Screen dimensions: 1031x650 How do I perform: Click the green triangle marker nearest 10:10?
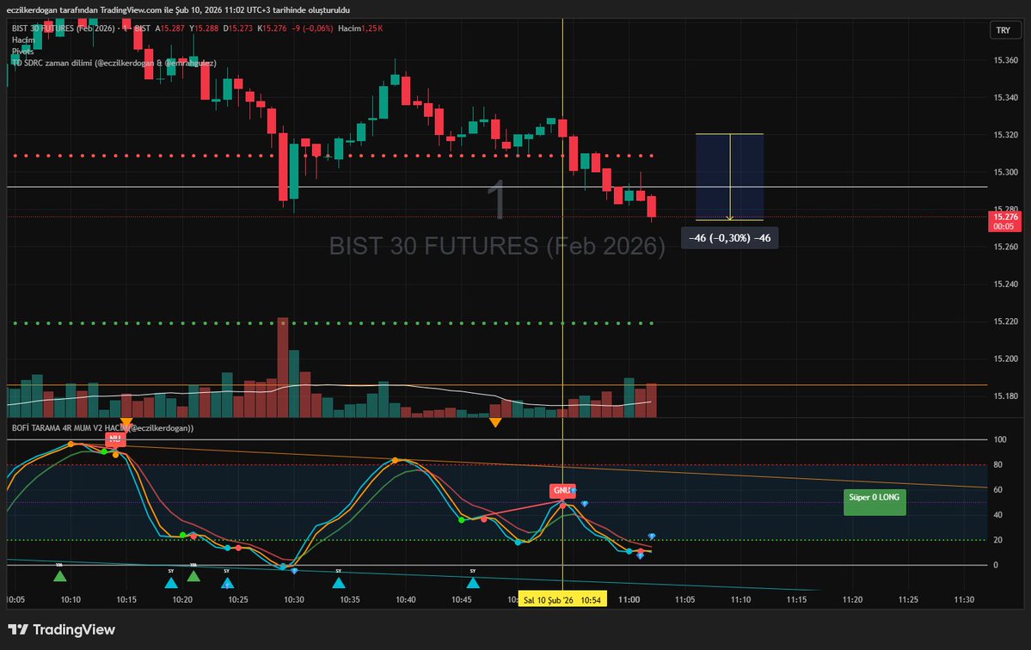pyautogui.click(x=60, y=576)
